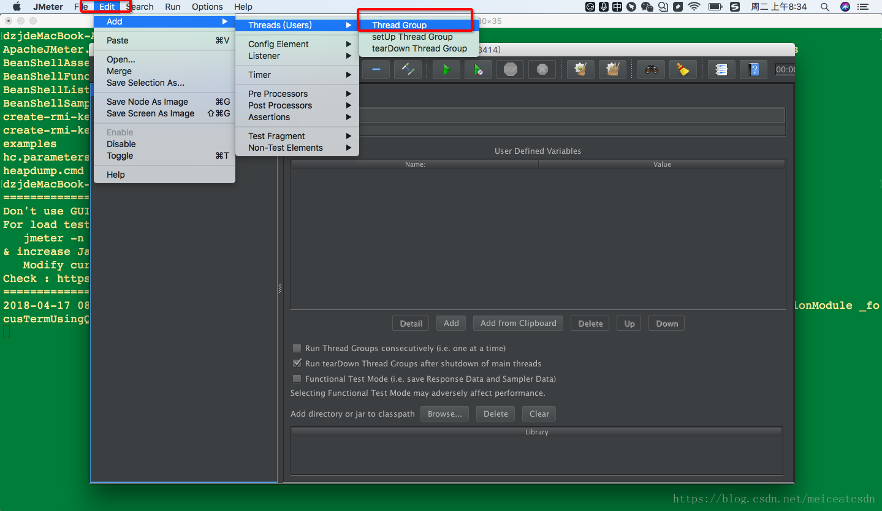Screen dimensions: 882x511
Task: Expand the Listener submenu
Action: pos(297,56)
